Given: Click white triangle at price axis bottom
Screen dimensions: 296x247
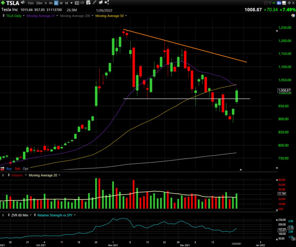Looking at the screenshot, I should pyautogui.click(x=277, y=168).
